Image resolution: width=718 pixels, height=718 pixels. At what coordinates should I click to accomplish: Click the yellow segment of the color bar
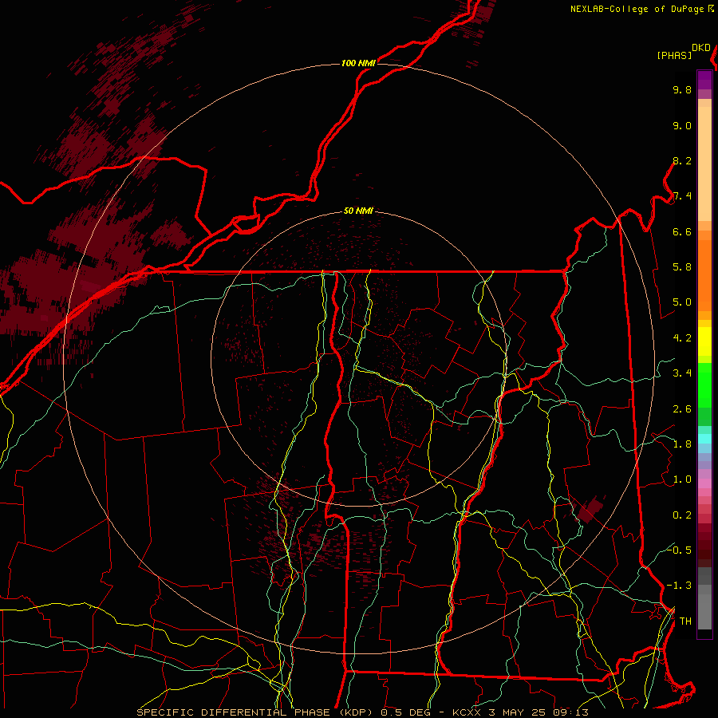pyautogui.click(x=704, y=341)
